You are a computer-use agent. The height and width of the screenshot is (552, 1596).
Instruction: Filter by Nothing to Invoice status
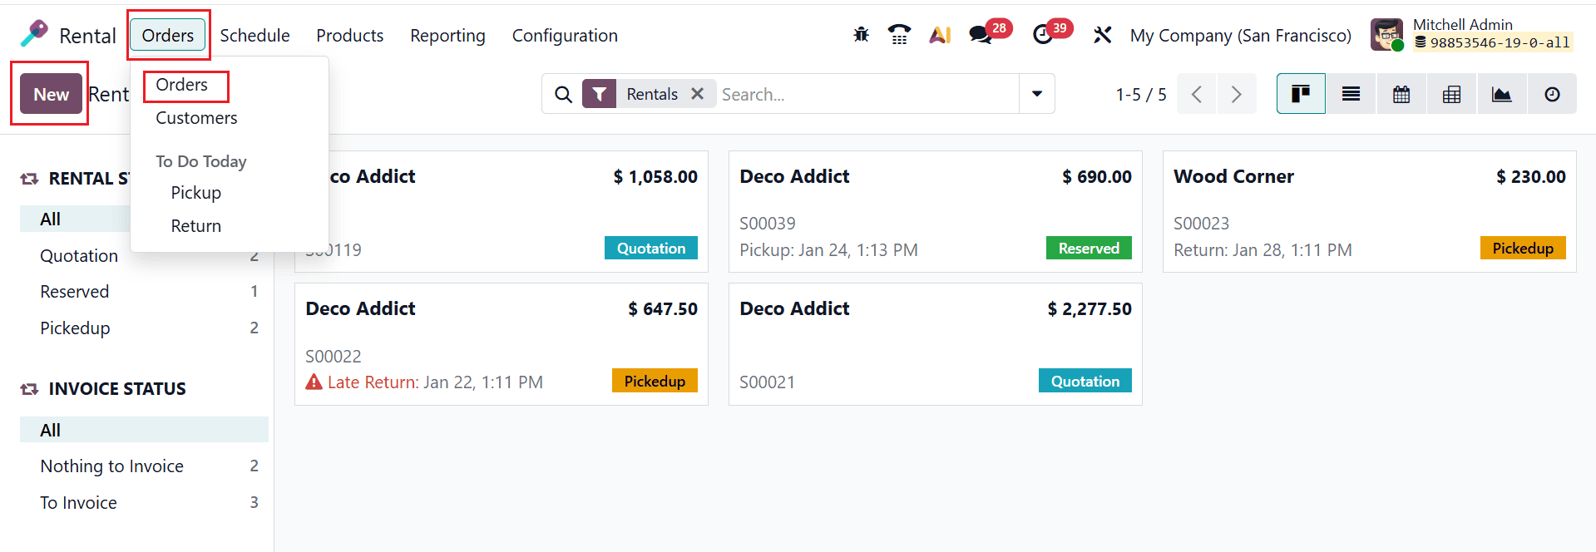click(111, 466)
